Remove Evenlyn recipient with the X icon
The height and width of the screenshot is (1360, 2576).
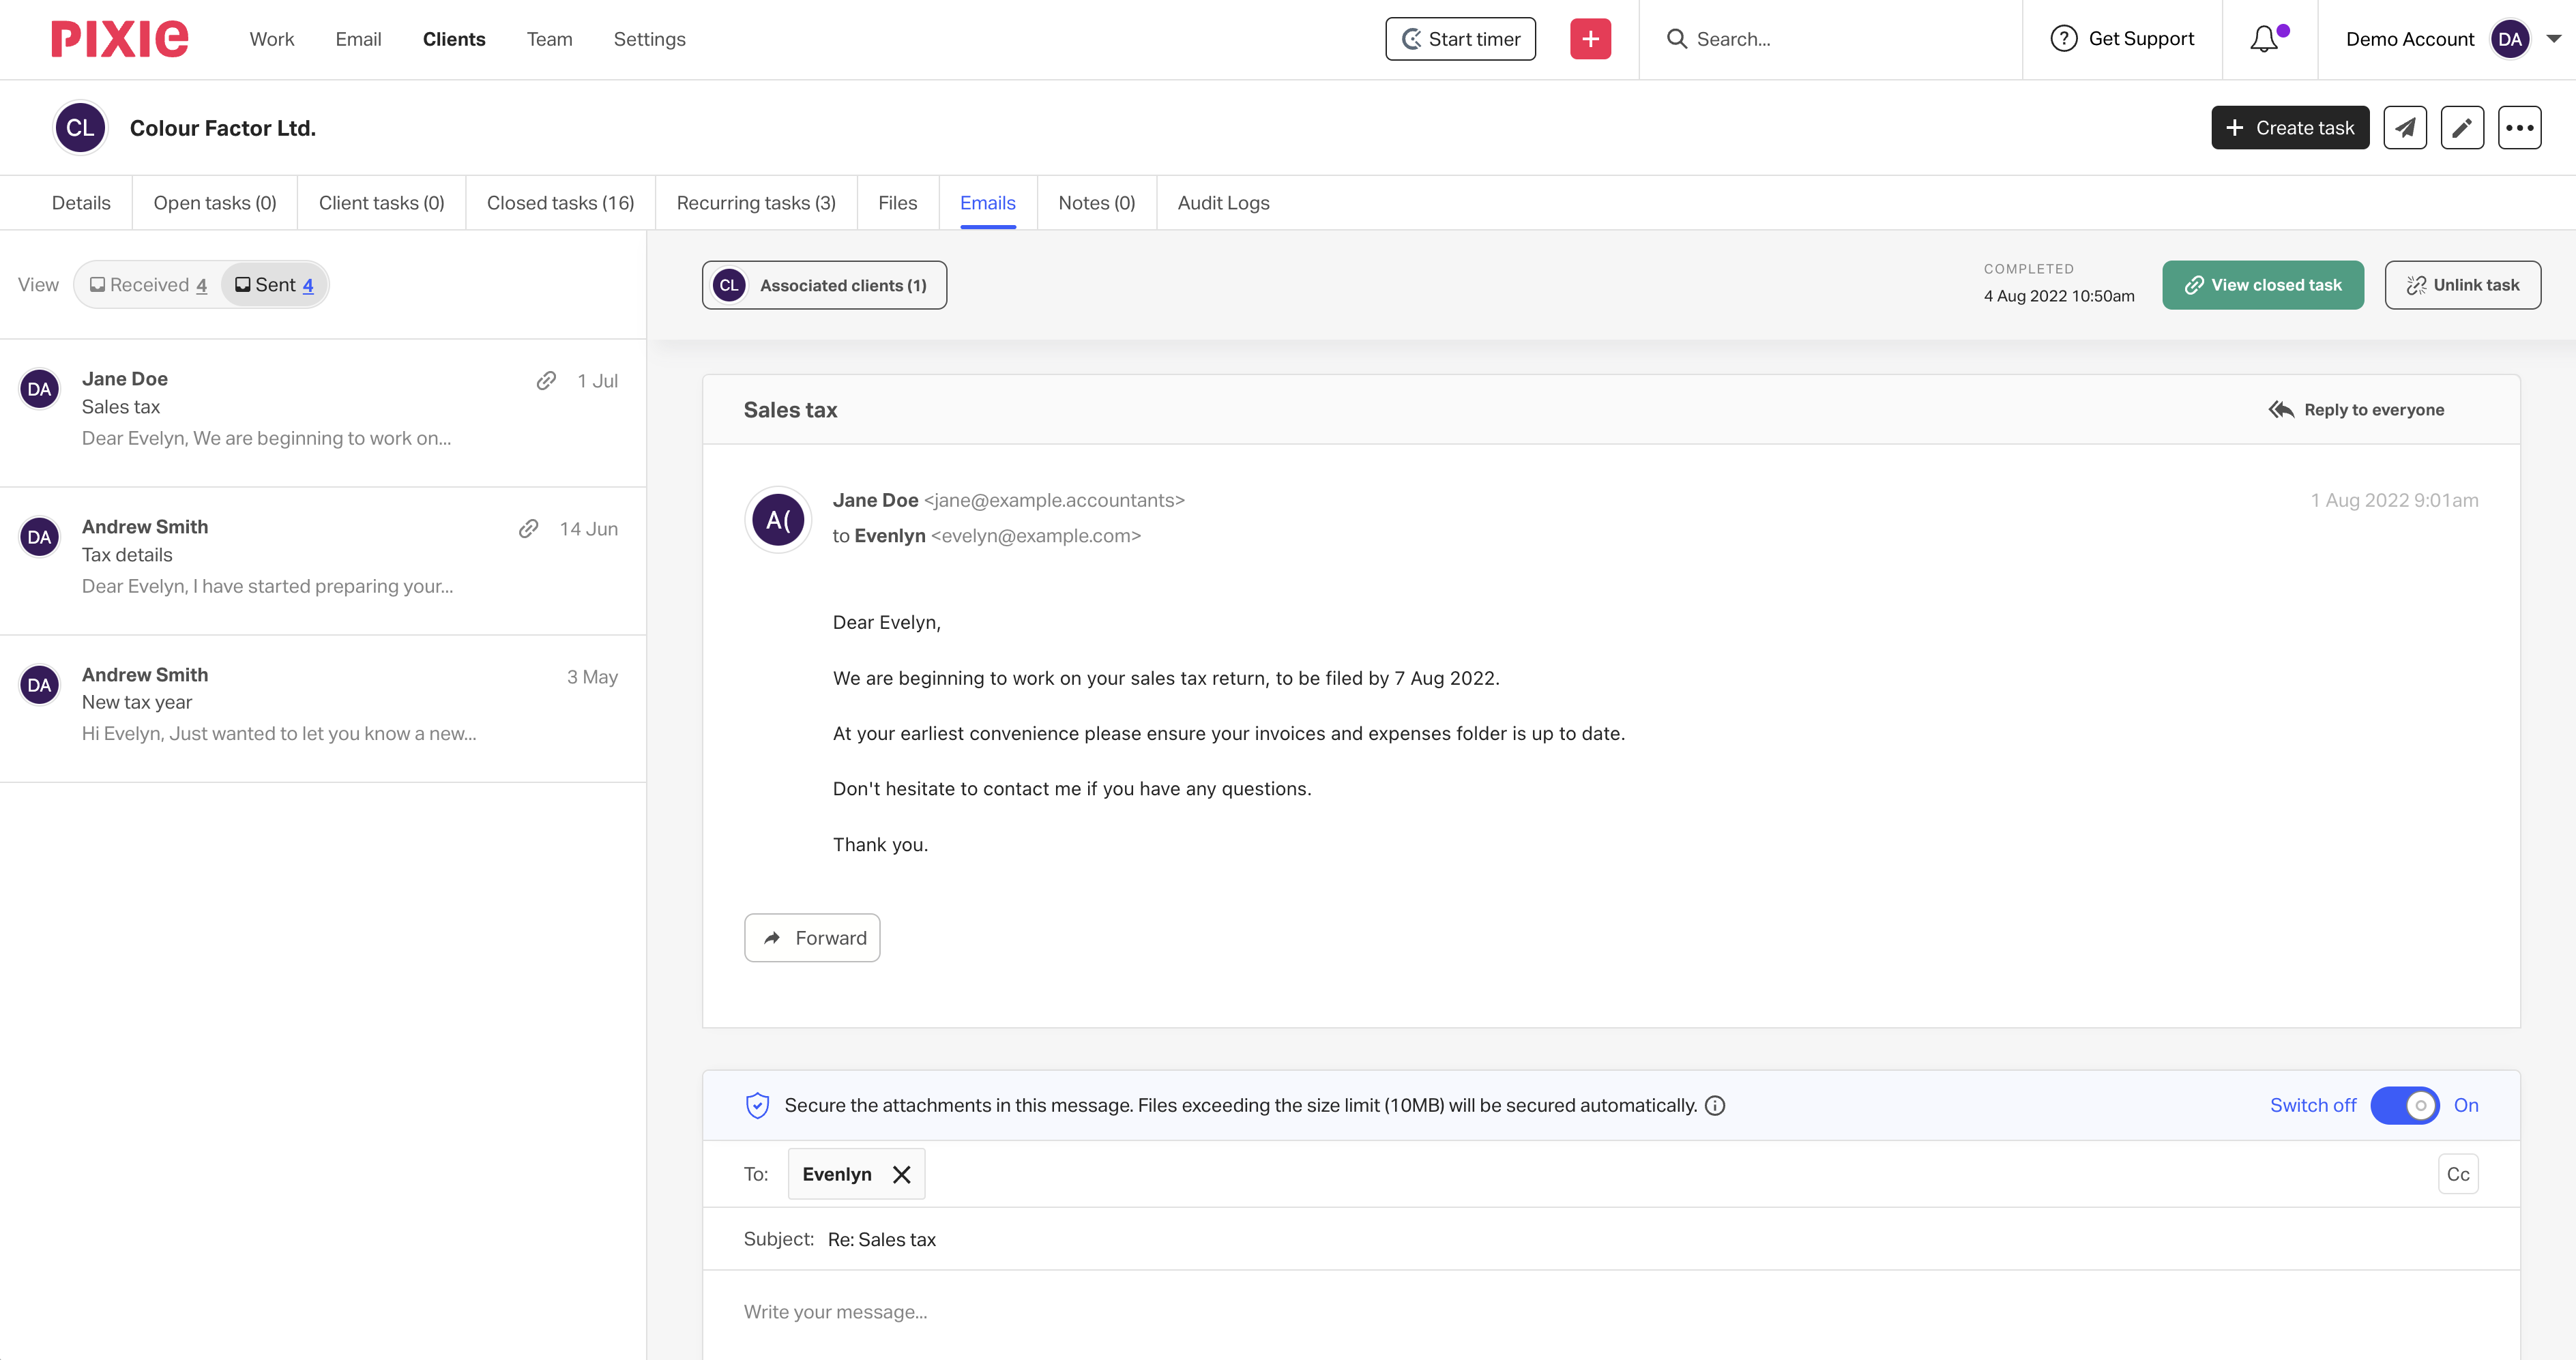tap(901, 1174)
